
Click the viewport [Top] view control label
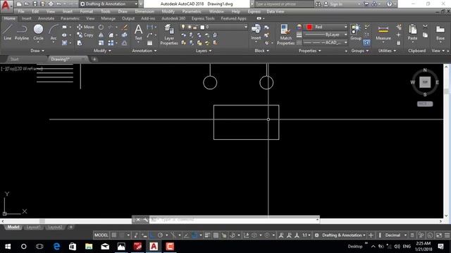[11, 69]
